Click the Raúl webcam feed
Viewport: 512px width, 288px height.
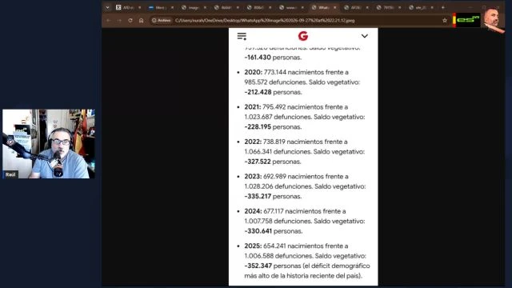[x=49, y=144]
